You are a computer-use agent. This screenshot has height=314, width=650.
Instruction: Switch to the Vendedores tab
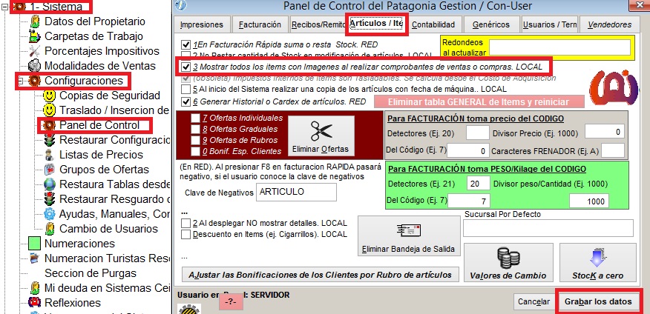(x=609, y=25)
